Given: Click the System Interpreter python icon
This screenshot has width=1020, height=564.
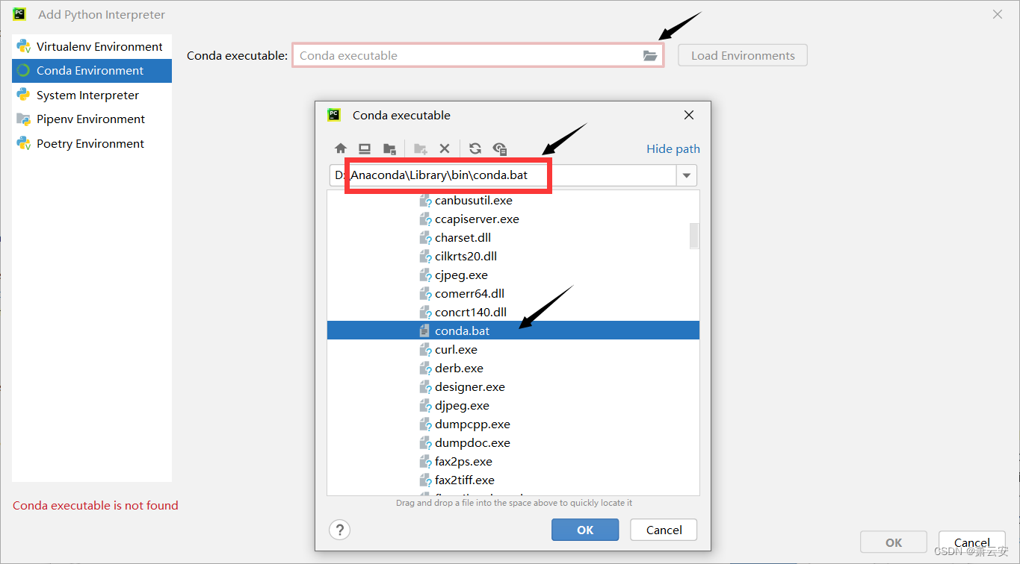Looking at the screenshot, I should pos(24,95).
